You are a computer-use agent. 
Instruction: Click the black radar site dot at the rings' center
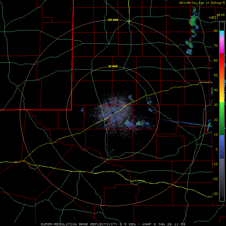[113, 113]
